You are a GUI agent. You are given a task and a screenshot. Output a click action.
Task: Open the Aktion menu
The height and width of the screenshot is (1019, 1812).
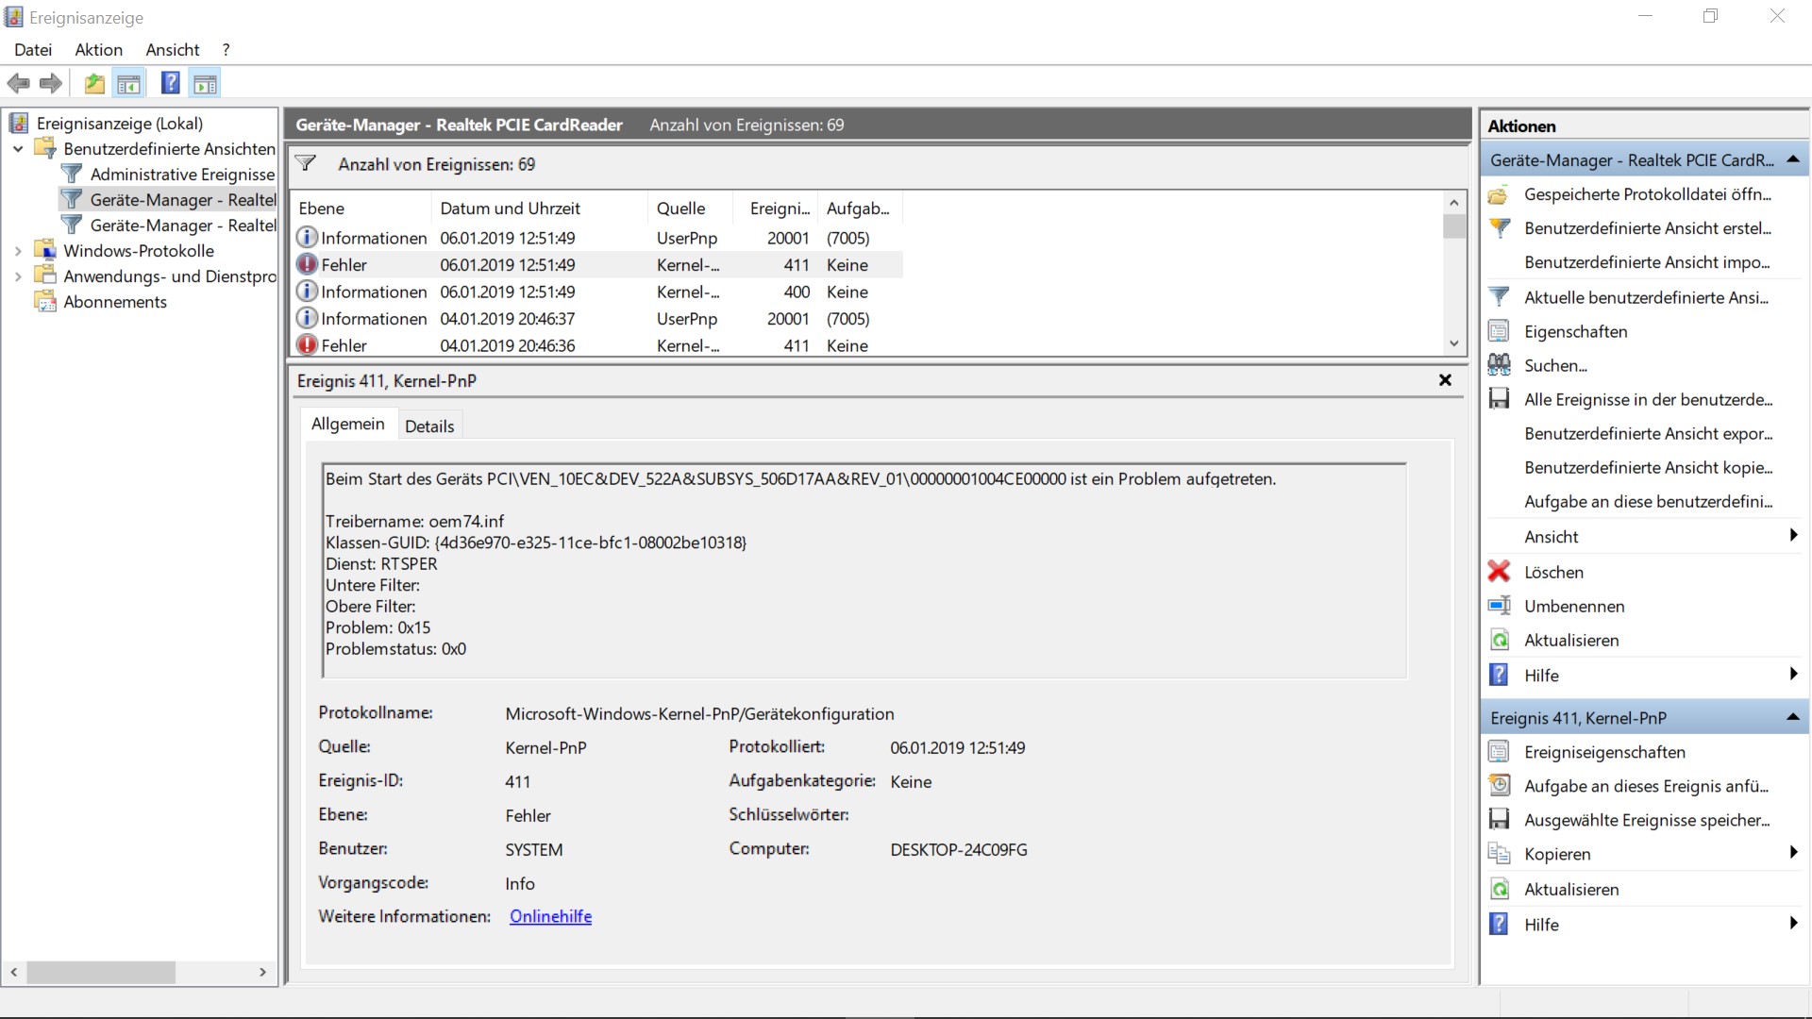tap(98, 50)
